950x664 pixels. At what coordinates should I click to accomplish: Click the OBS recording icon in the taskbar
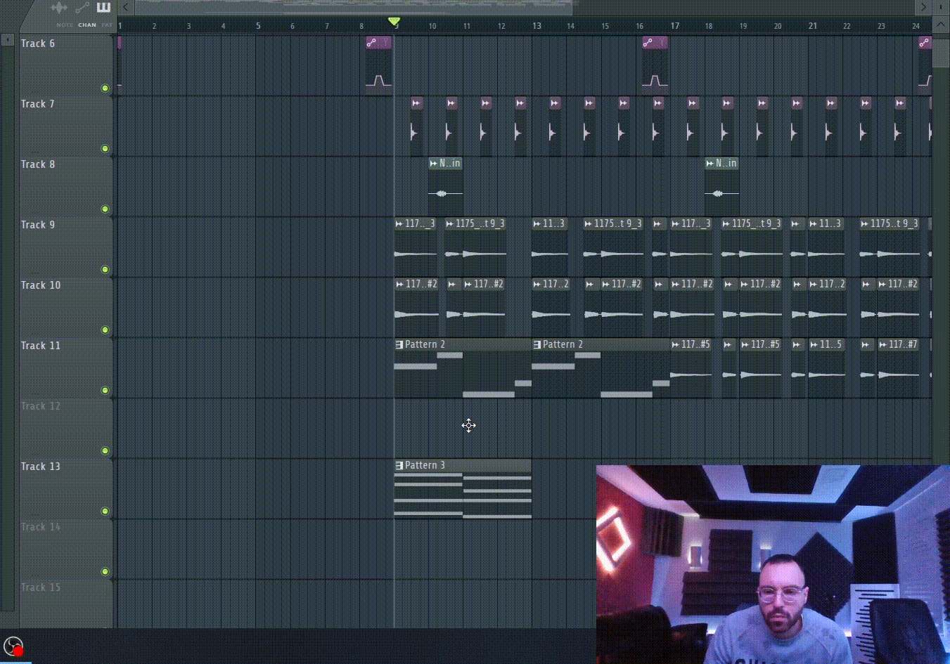click(x=13, y=646)
